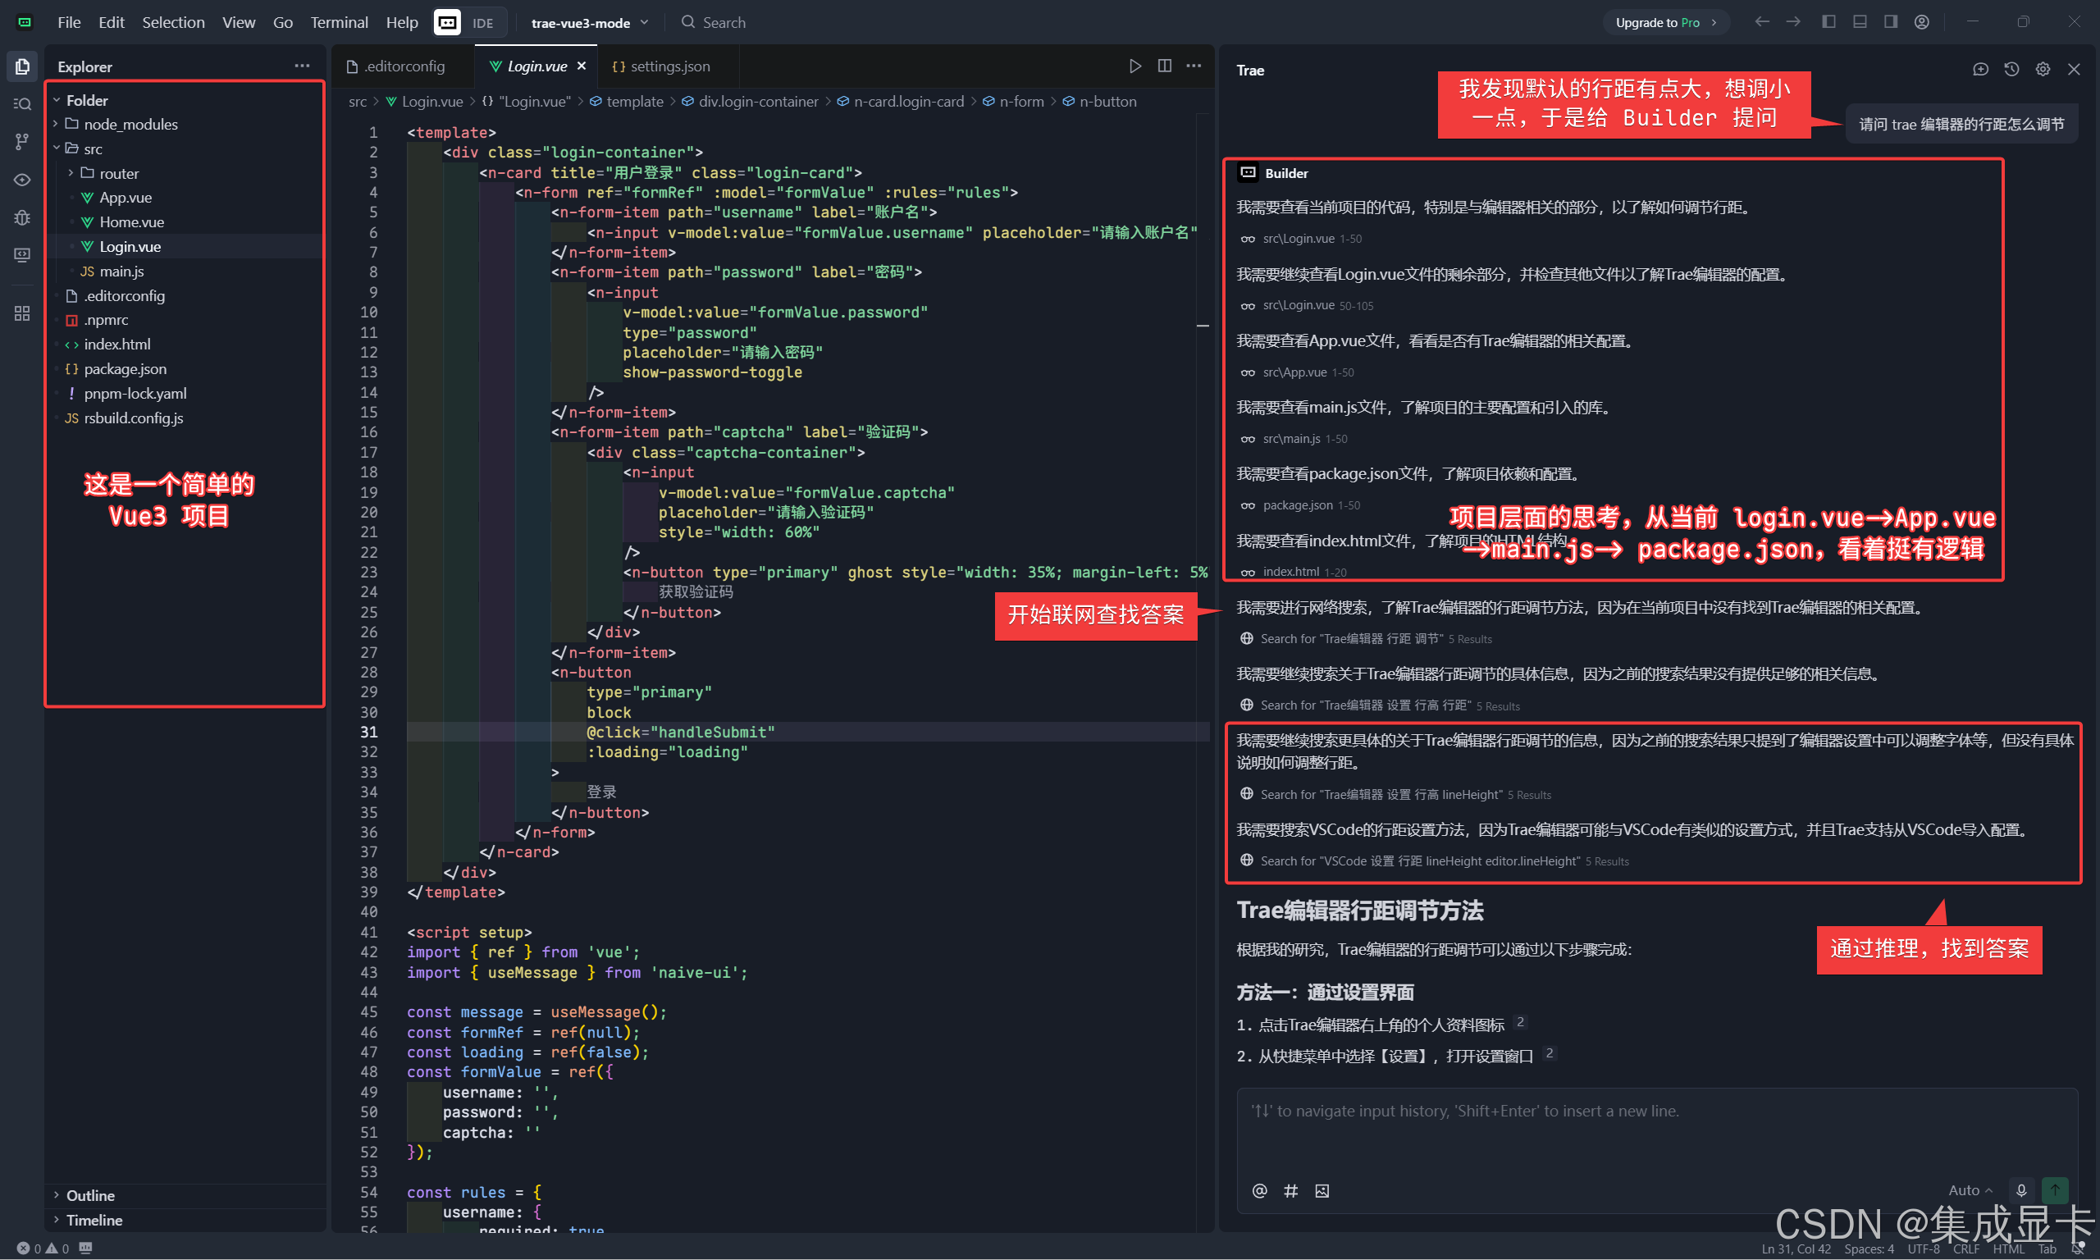
Task: Open Source Control view in activity bar
Action: point(22,142)
